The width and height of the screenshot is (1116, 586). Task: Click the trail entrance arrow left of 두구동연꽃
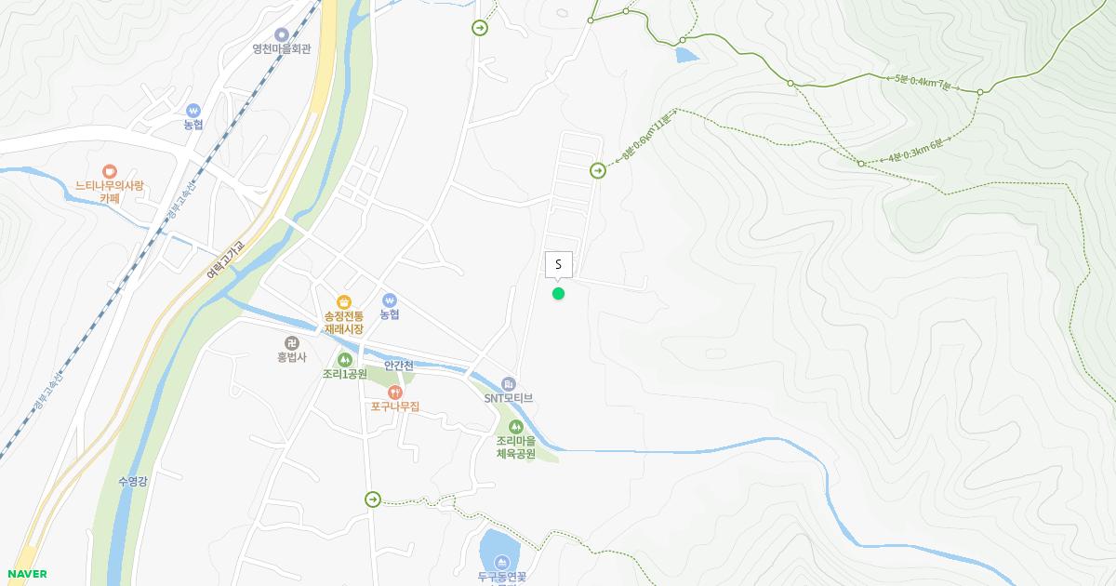[x=373, y=499]
